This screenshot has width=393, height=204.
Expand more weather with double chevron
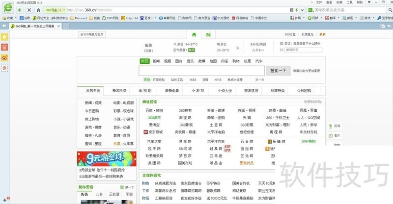pos(238,48)
